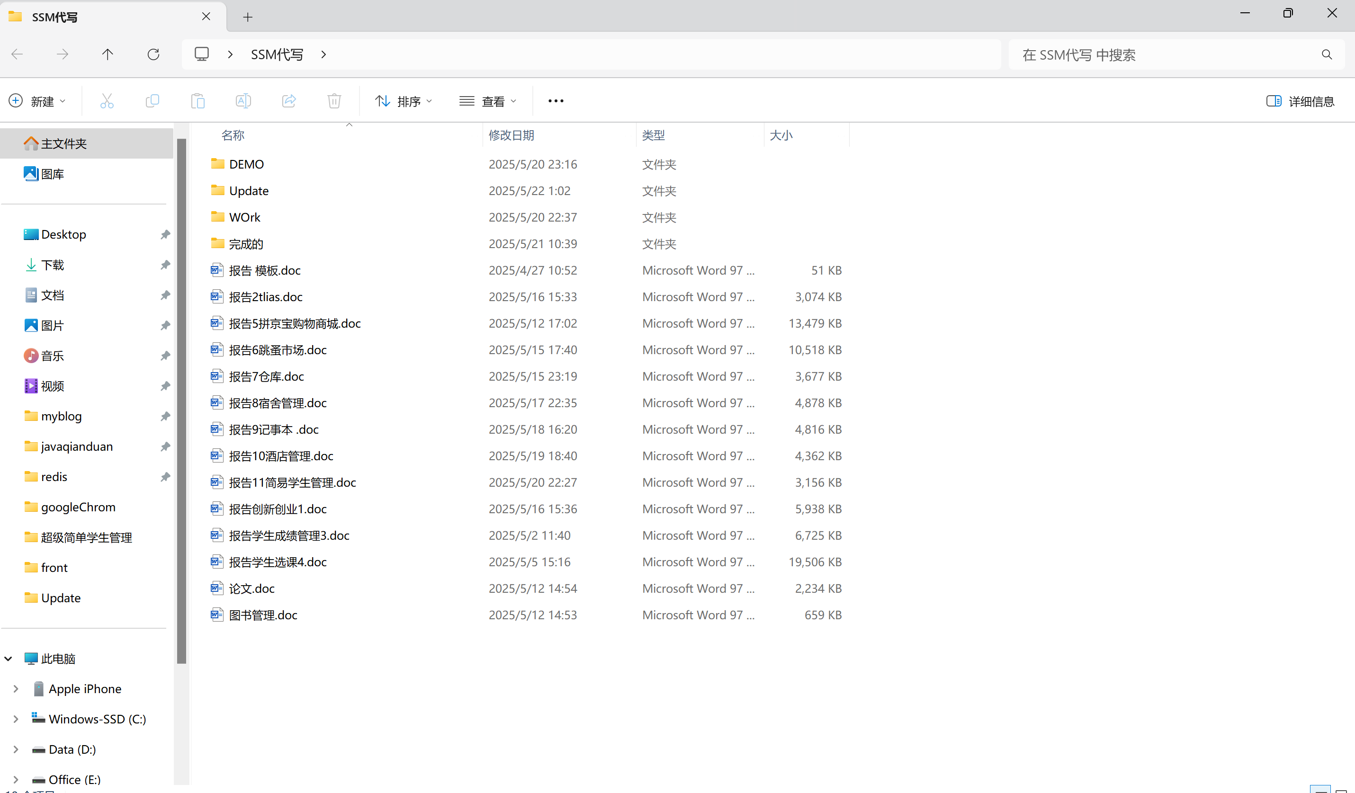Click the Rename icon in toolbar
The width and height of the screenshot is (1355, 793).
coord(243,101)
